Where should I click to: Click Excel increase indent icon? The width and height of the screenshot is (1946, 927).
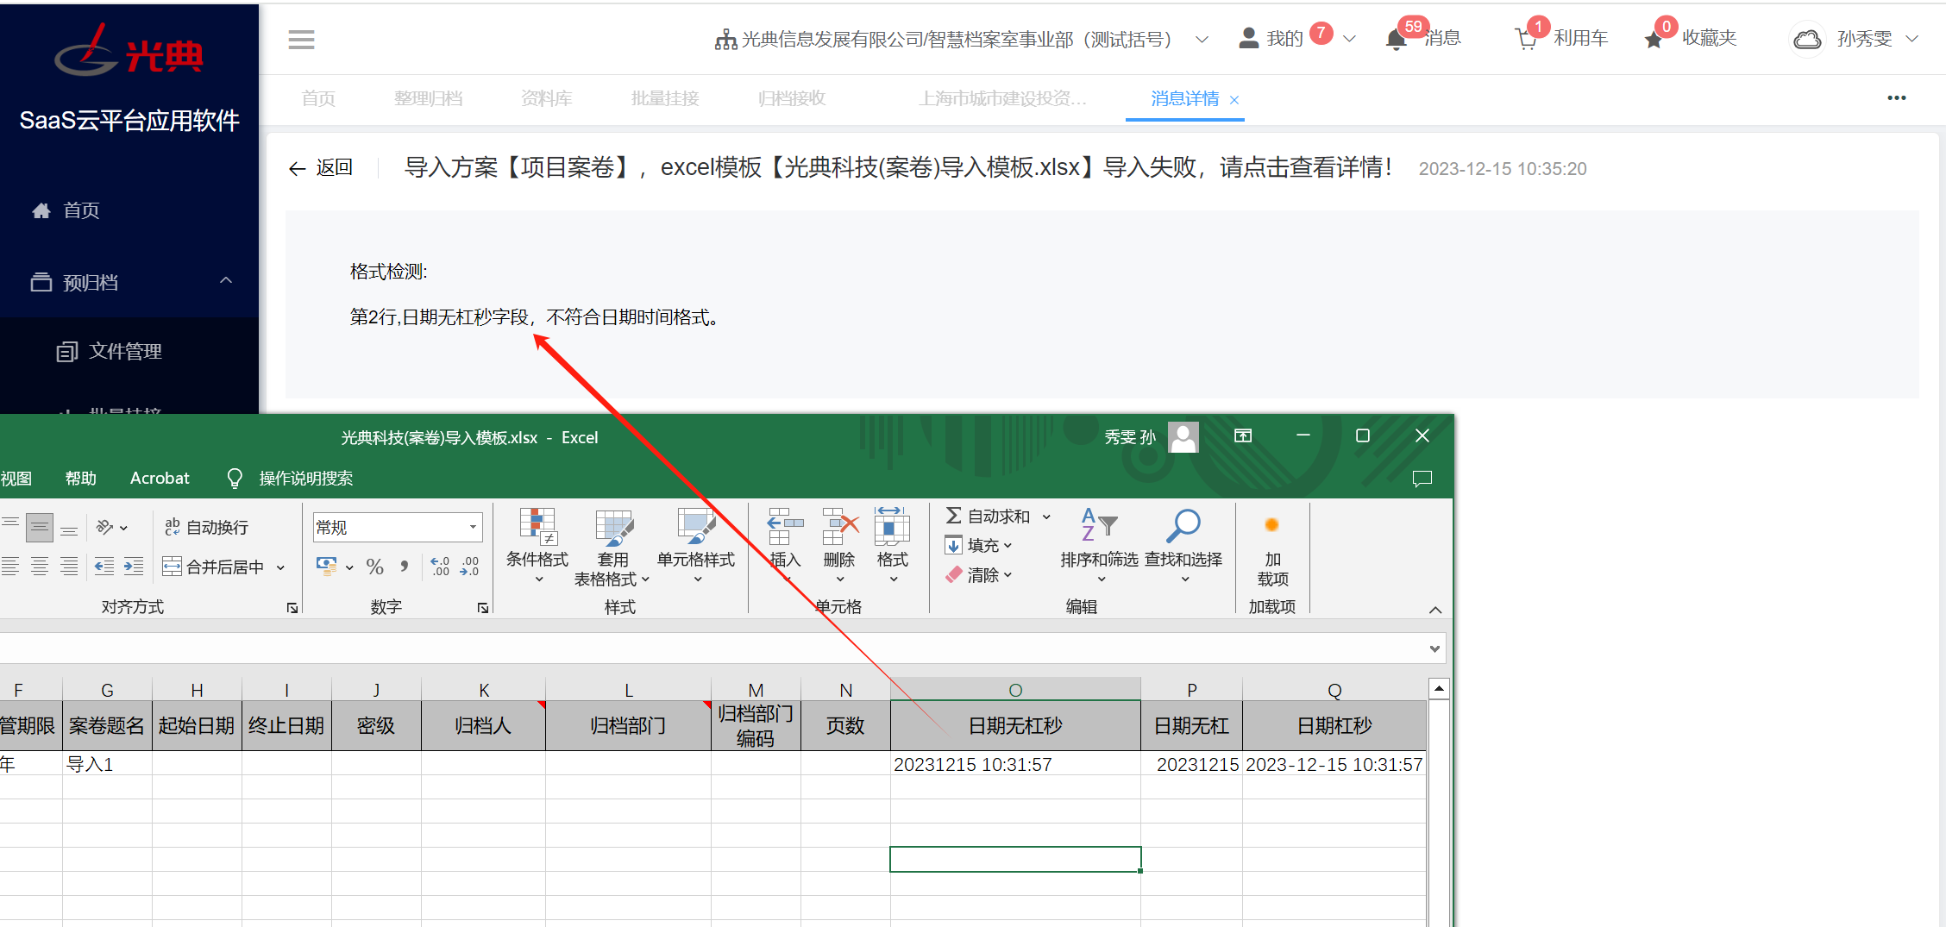[x=134, y=567]
